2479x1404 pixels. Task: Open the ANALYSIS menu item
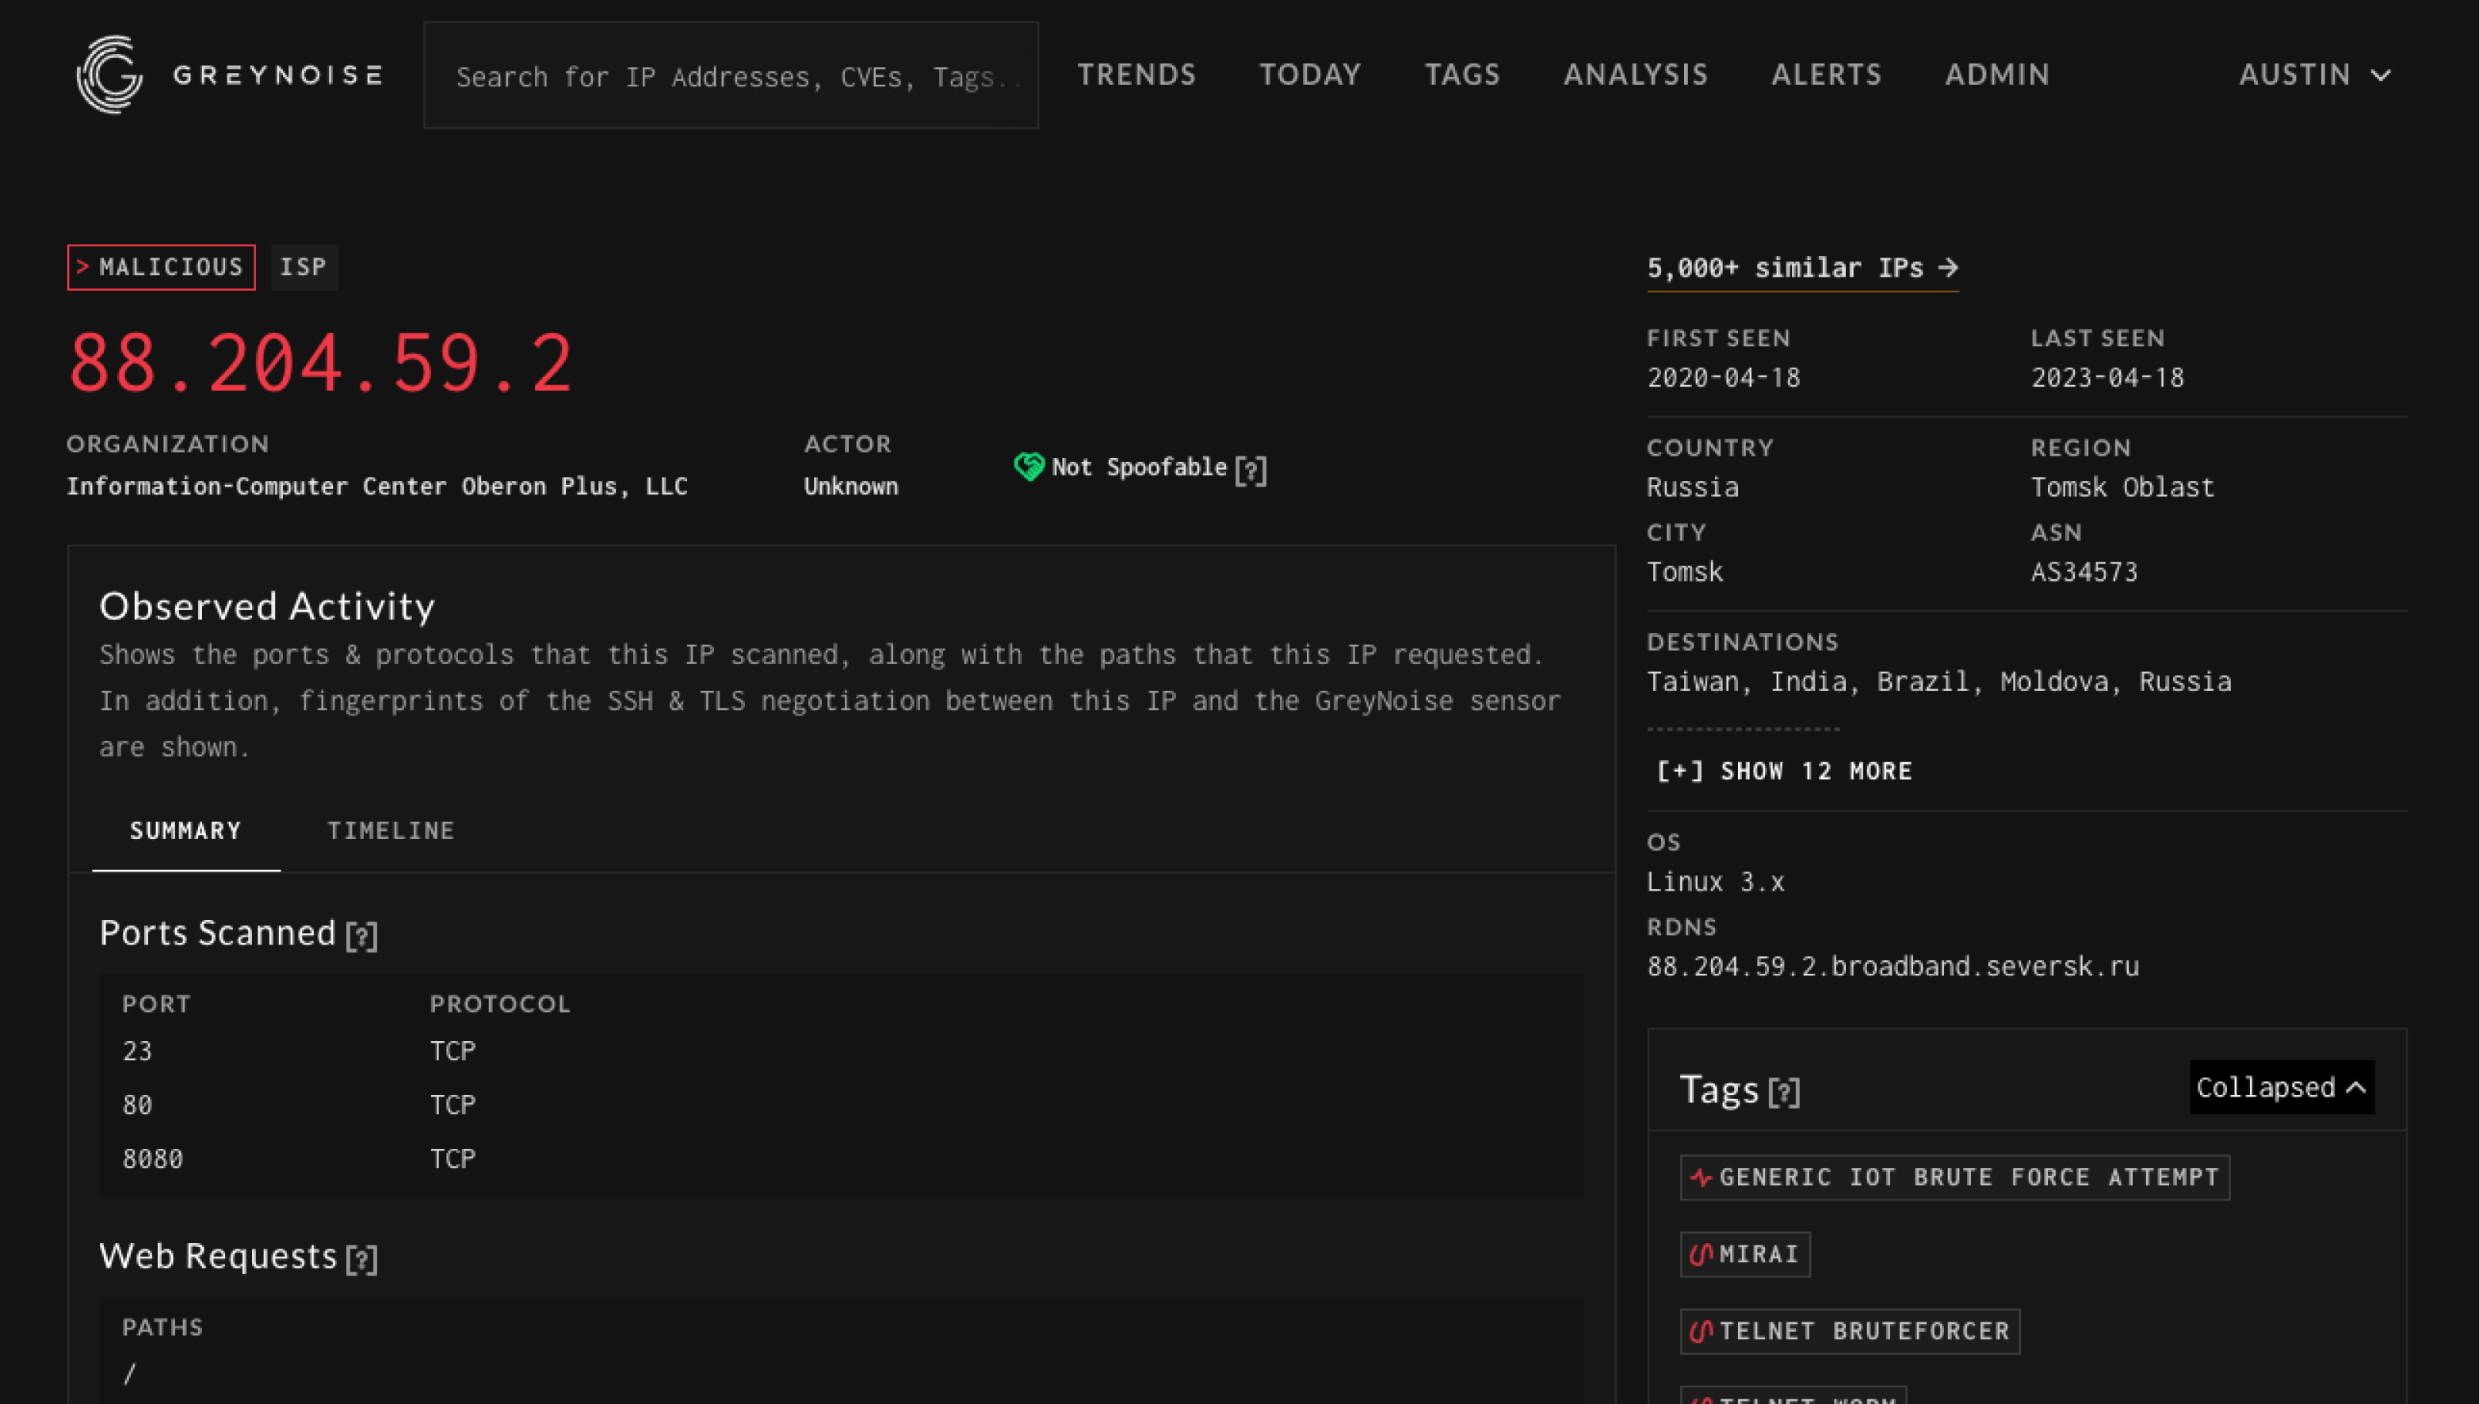coord(1635,75)
